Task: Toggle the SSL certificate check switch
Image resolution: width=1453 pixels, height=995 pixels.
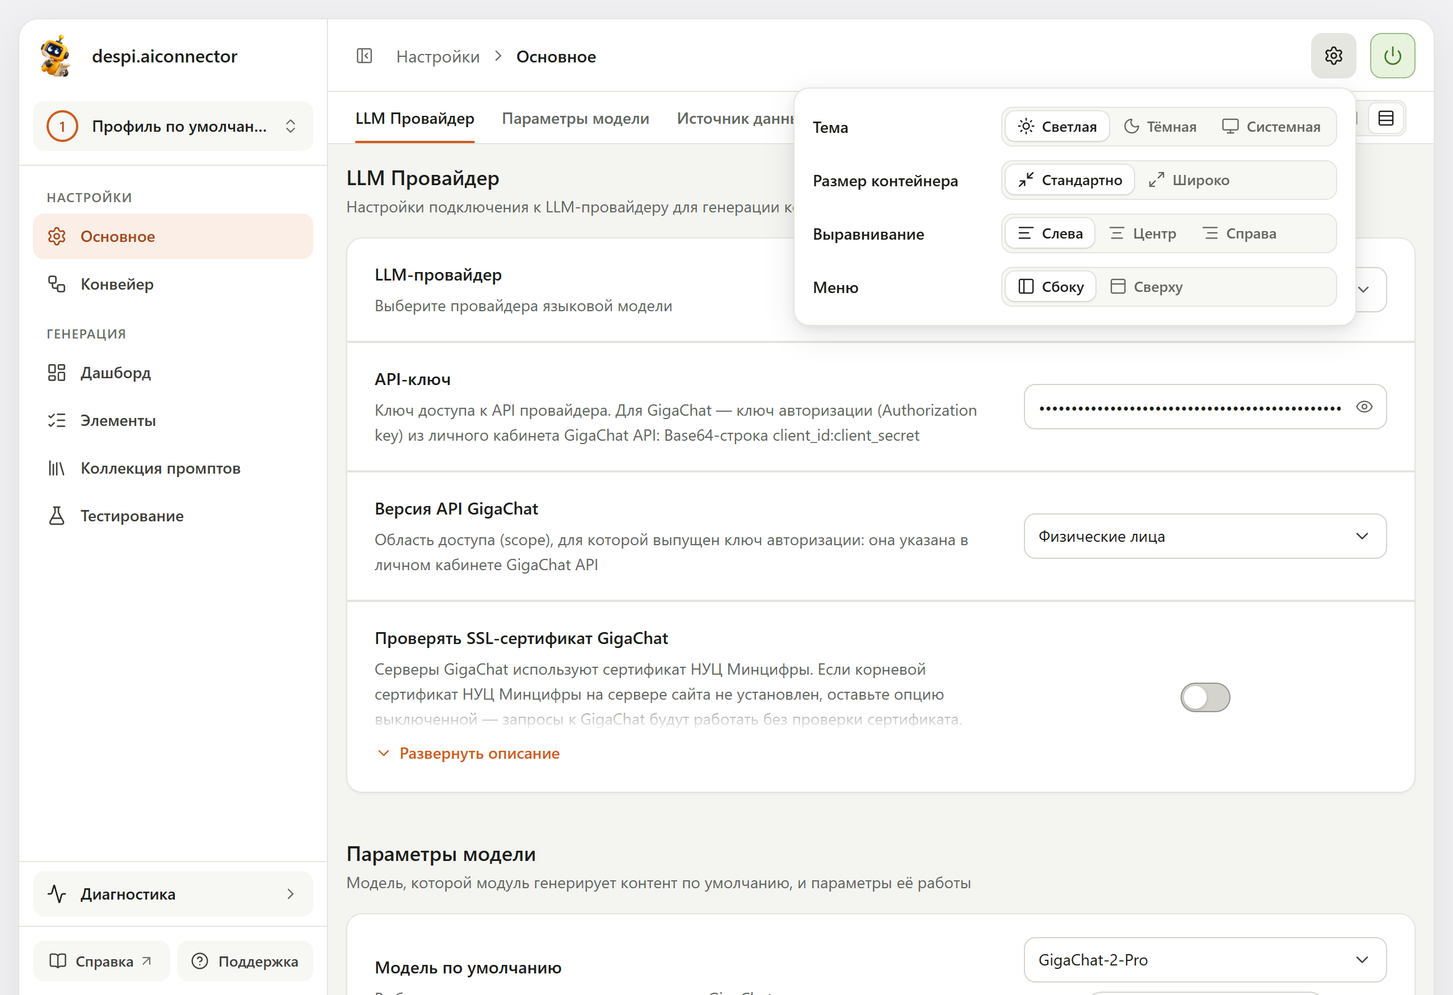Action: [x=1205, y=697]
